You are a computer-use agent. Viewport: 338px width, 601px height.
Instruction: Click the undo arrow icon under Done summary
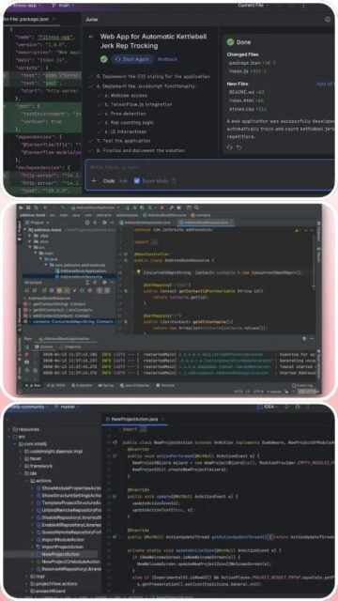coord(239,147)
